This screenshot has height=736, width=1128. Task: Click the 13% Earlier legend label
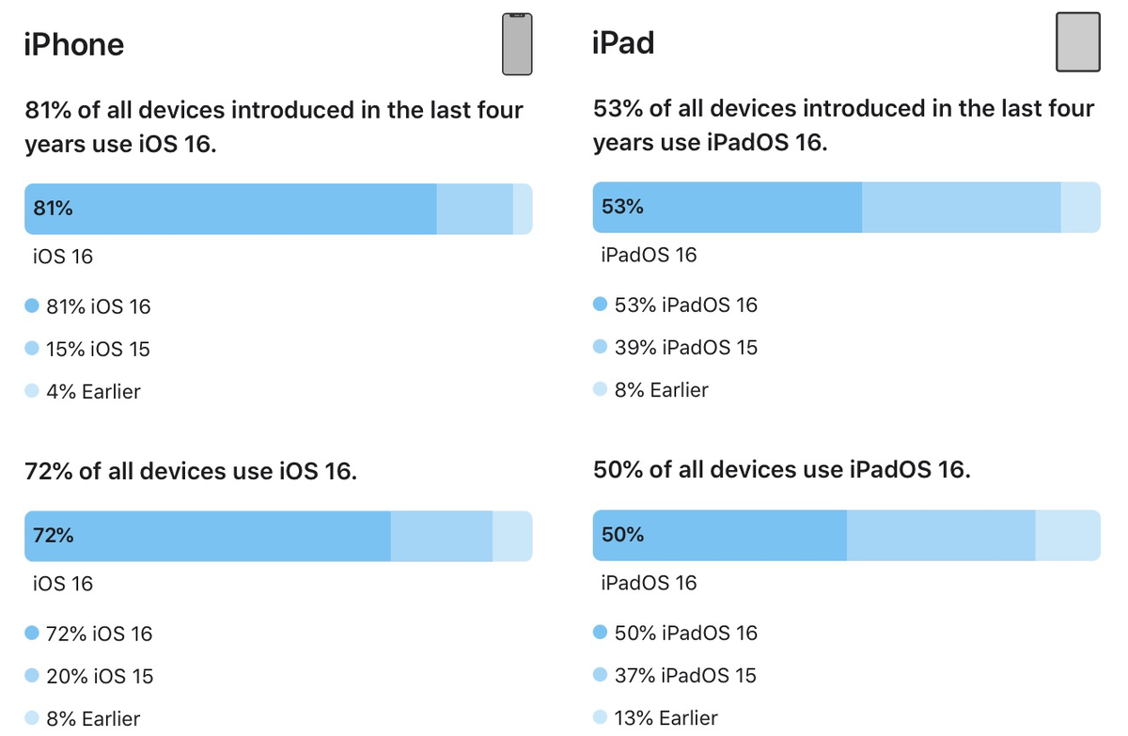[666, 718]
